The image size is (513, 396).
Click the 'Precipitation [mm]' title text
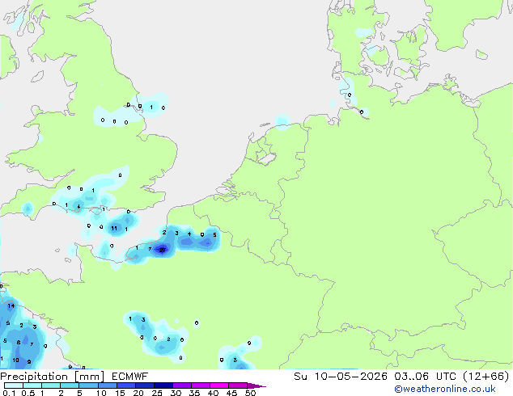click(53, 377)
